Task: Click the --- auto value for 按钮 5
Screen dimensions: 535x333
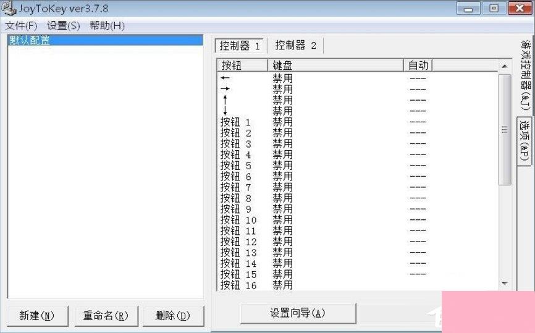Action: pos(418,166)
